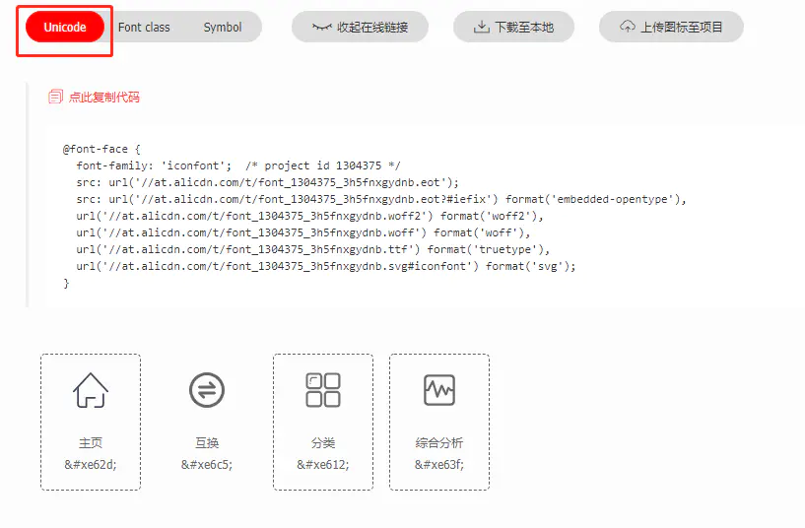Select the analysis (综合分析) chart icon
805x528 pixels.
tap(439, 390)
